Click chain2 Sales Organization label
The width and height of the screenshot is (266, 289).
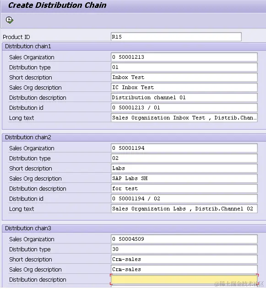coord(32,148)
